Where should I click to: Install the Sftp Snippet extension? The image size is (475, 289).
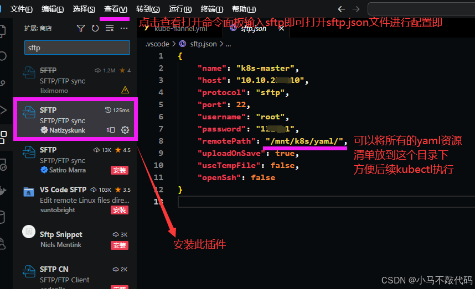coord(120,245)
